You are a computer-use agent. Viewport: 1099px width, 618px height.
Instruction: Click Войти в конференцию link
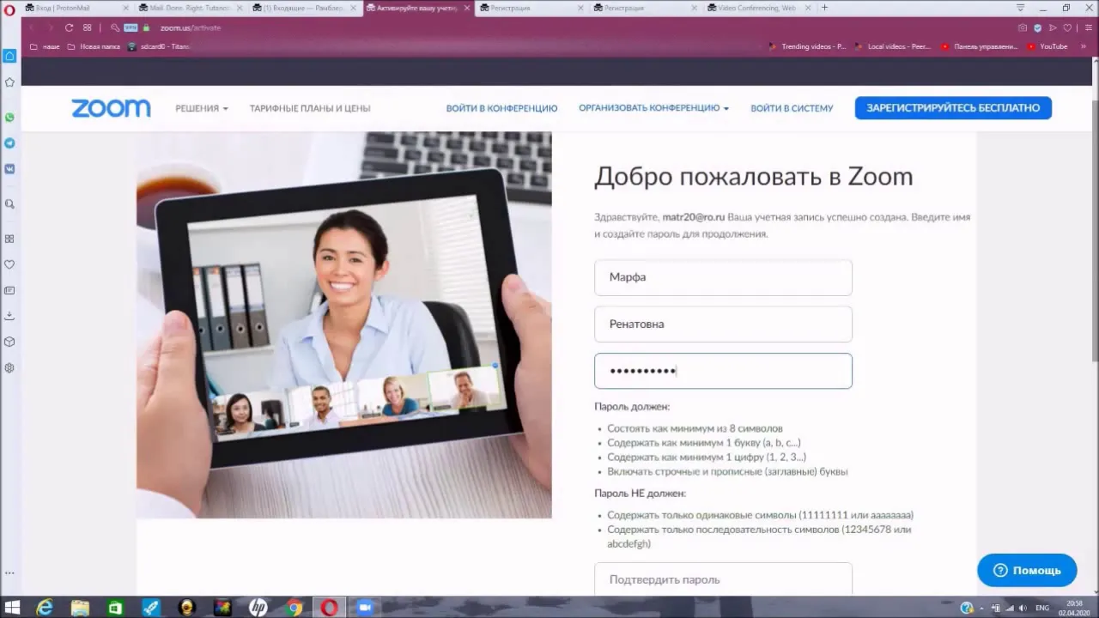pos(501,108)
